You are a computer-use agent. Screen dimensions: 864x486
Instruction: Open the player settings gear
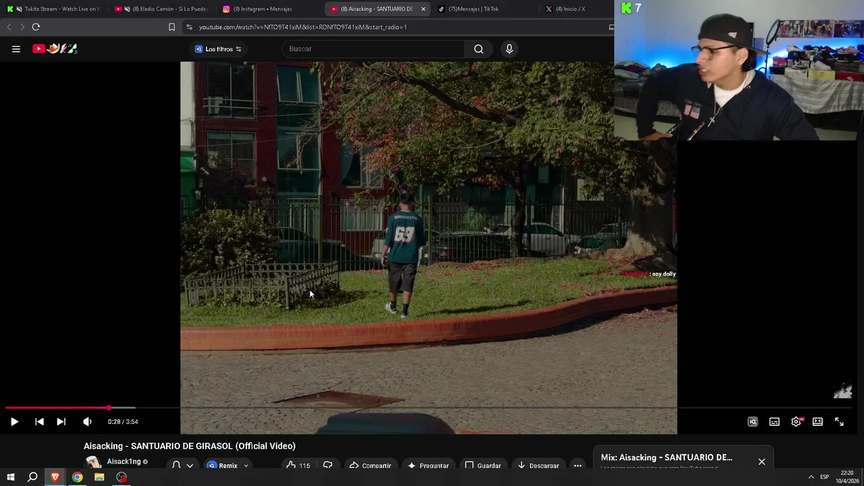tap(796, 421)
